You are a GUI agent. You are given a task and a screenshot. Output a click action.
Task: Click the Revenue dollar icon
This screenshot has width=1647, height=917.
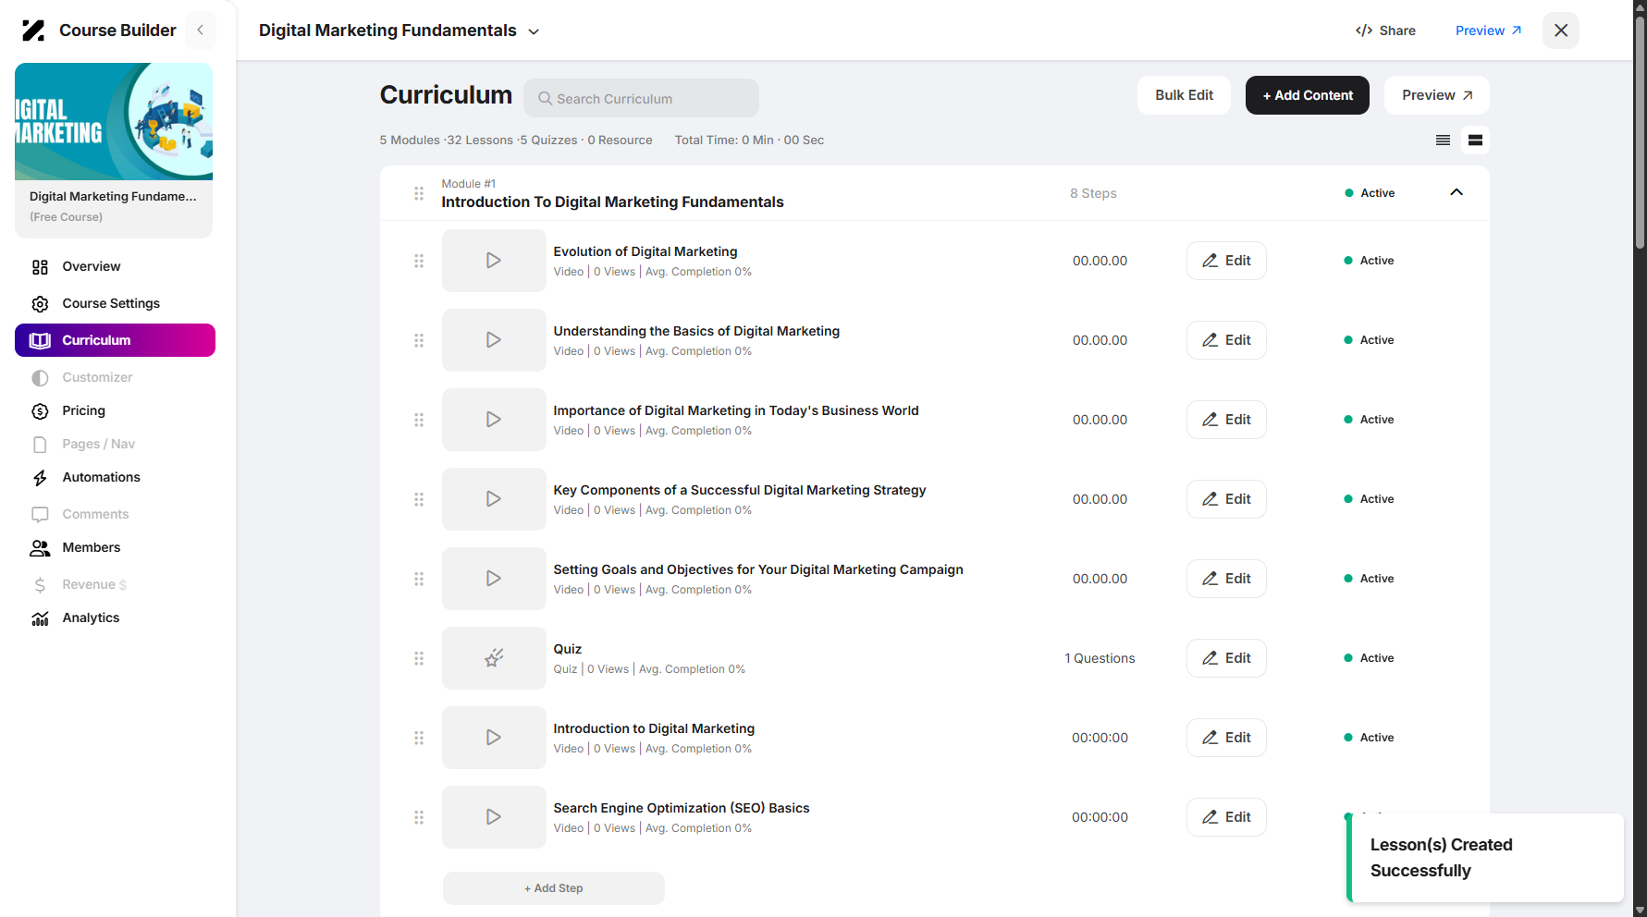coord(40,585)
